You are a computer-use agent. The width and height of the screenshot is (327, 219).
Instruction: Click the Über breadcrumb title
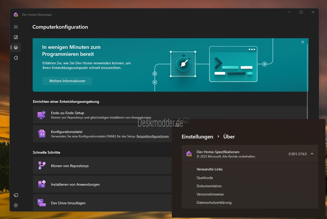(229, 137)
